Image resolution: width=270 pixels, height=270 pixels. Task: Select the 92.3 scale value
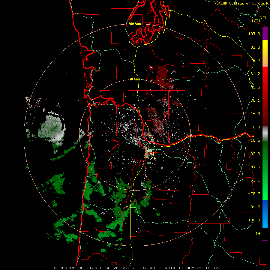click(x=255, y=47)
